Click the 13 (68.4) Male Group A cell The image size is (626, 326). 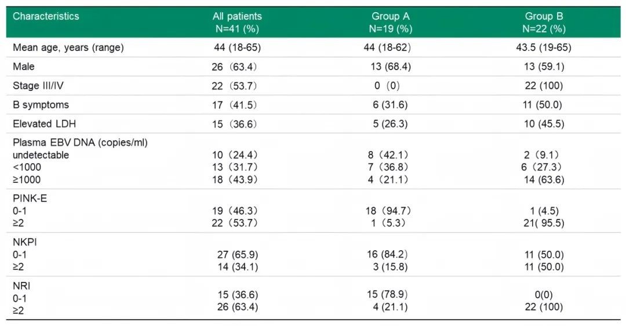coord(391,67)
